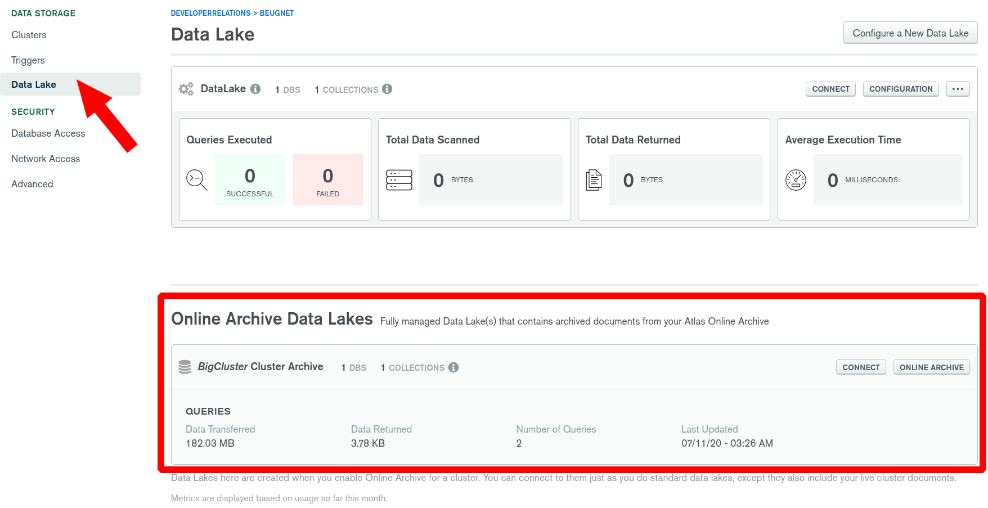
Task: Click CONNECT for the DataLake
Action: pyautogui.click(x=830, y=89)
